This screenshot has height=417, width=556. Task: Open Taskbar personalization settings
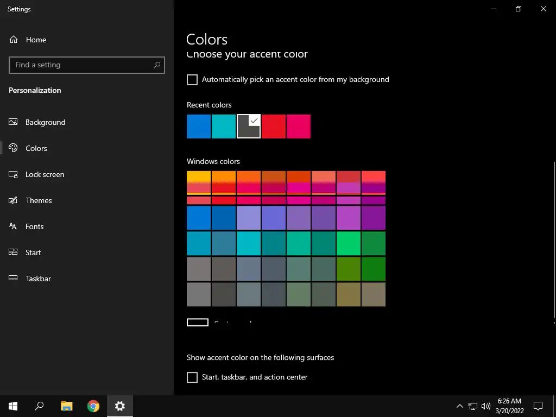tap(30, 279)
